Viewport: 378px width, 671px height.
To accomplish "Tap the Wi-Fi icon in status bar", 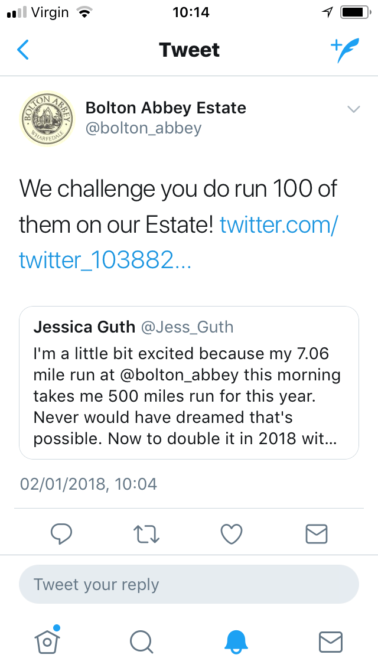I will click(86, 12).
